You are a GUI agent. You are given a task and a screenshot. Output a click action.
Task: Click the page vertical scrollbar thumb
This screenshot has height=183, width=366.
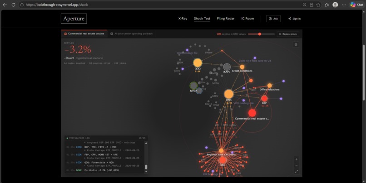[363, 72]
